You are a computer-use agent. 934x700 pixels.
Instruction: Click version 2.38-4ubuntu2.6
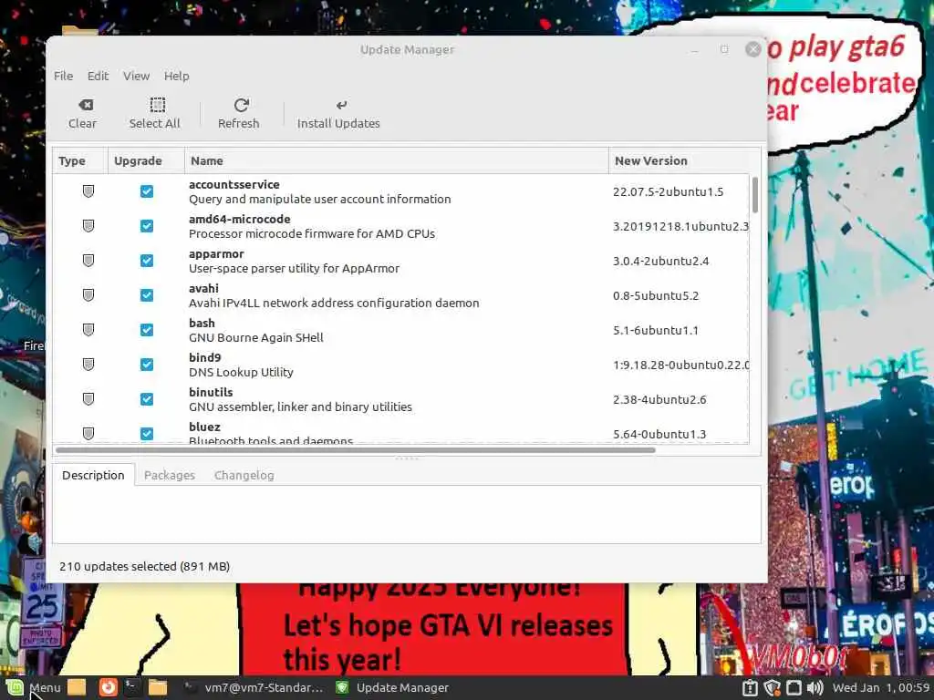pyautogui.click(x=659, y=399)
